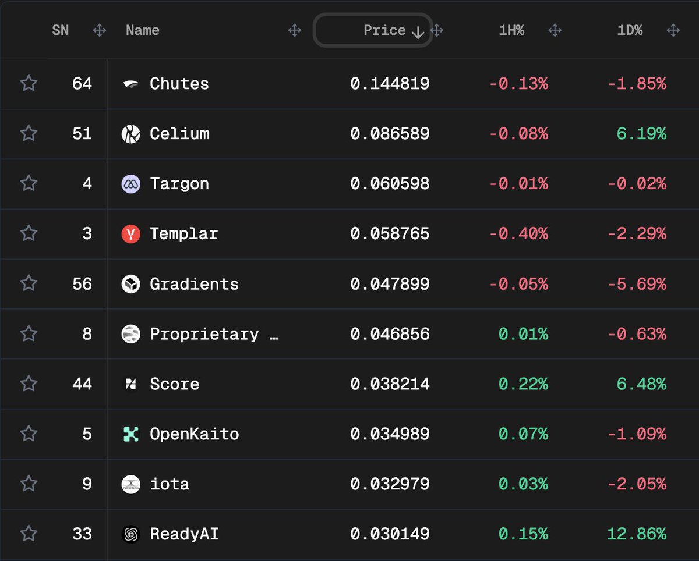Viewport: 699px width, 561px height.
Task: Sort by the Name column header
Action: point(143,30)
